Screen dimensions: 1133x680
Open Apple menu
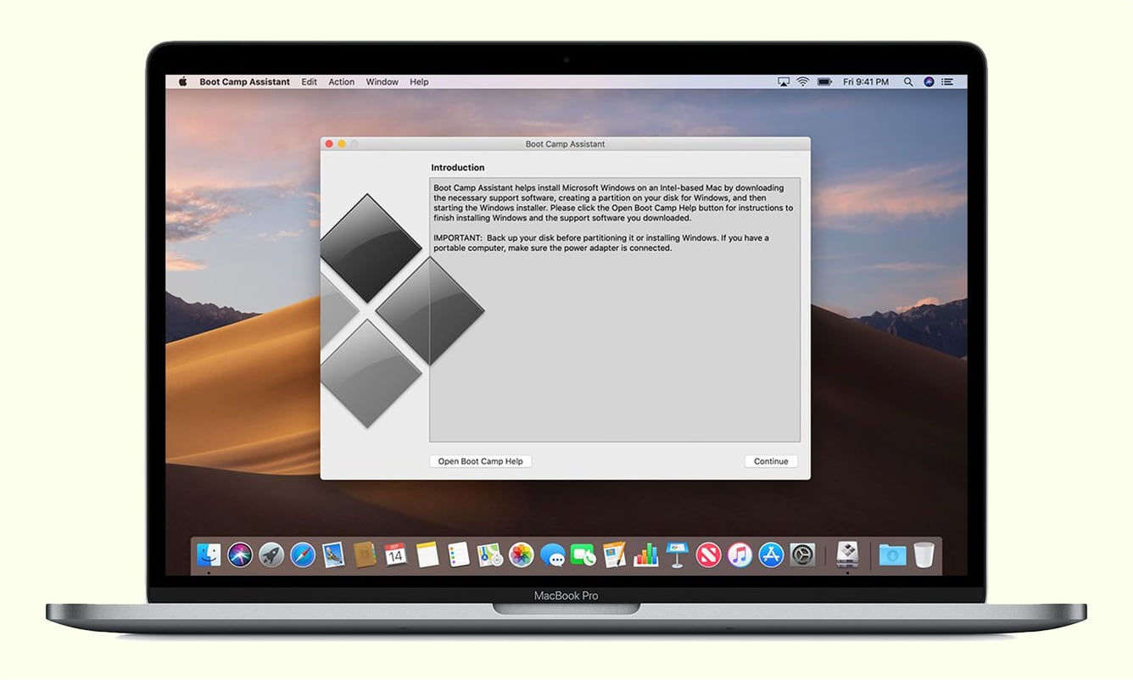click(x=182, y=82)
